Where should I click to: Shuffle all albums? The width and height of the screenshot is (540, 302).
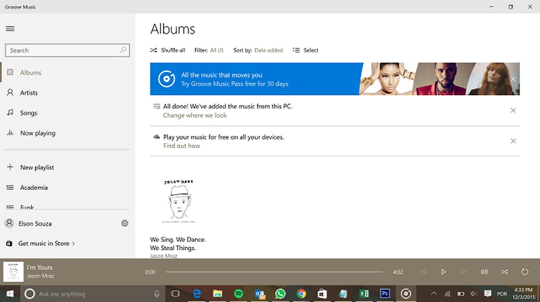(168, 50)
